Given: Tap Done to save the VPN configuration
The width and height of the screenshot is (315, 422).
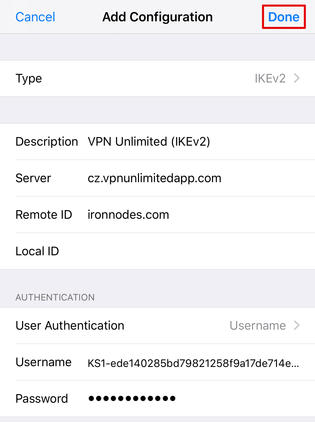Looking at the screenshot, I should point(283,17).
